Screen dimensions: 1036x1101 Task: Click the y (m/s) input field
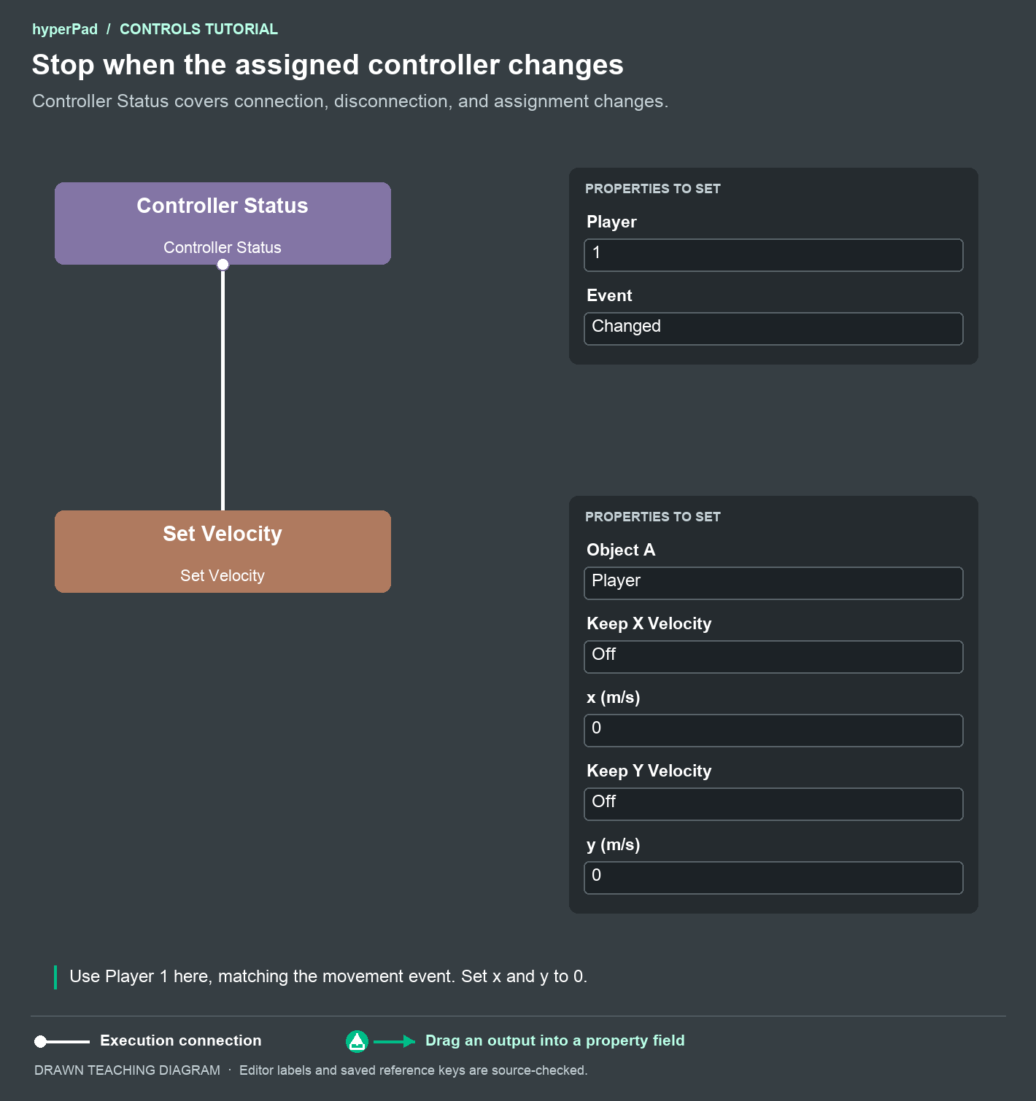(x=773, y=878)
